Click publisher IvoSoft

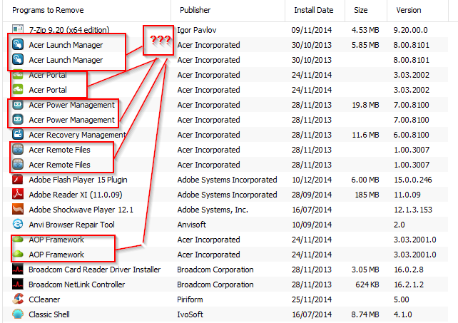(x=190, y=314)
